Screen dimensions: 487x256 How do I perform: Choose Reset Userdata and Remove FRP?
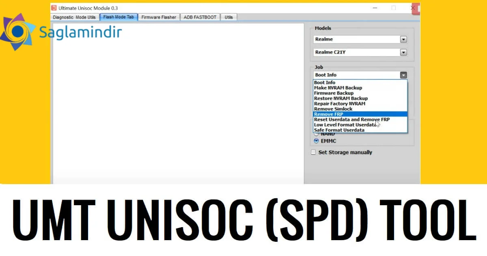[360, 119]
